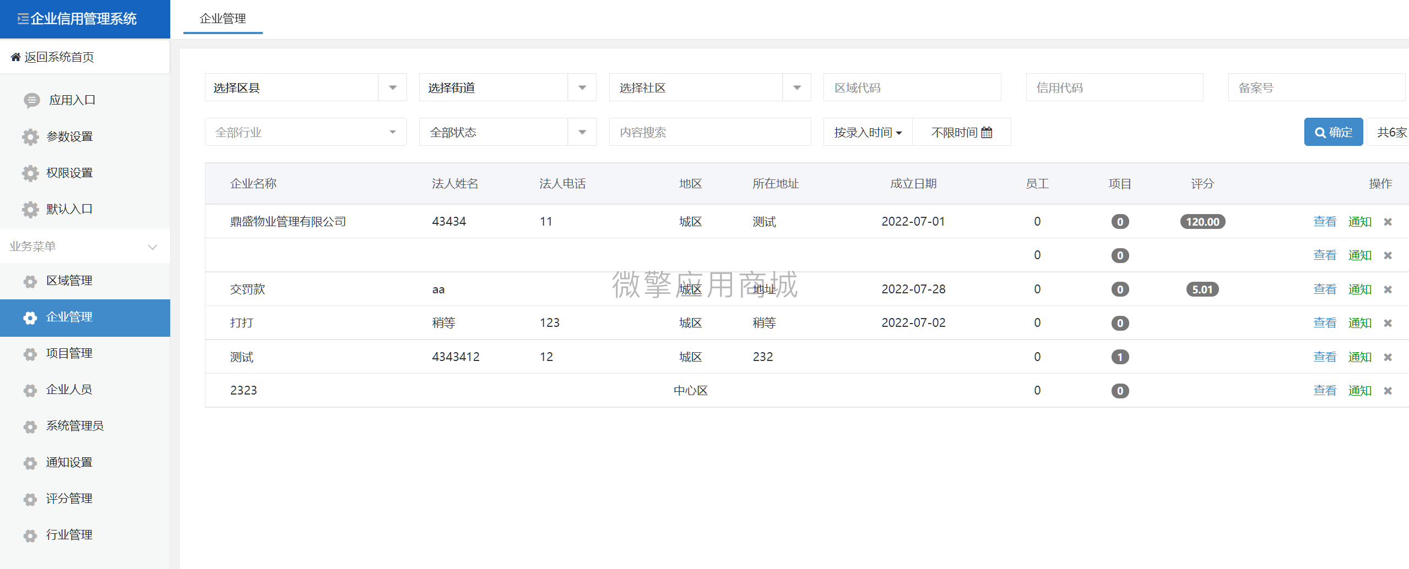Image resolution: width=1409 pixels, height=569 pixels.
Task: Focus the 区域代码 input field
Action: click(912, 87)
